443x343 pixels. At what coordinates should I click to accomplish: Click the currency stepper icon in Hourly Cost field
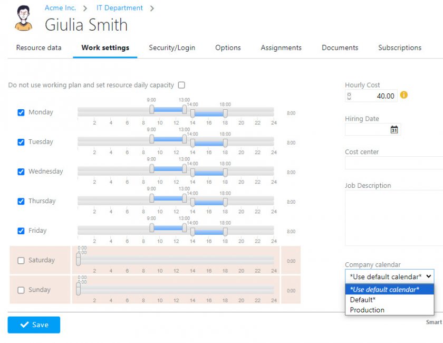(x=349, y=96)
